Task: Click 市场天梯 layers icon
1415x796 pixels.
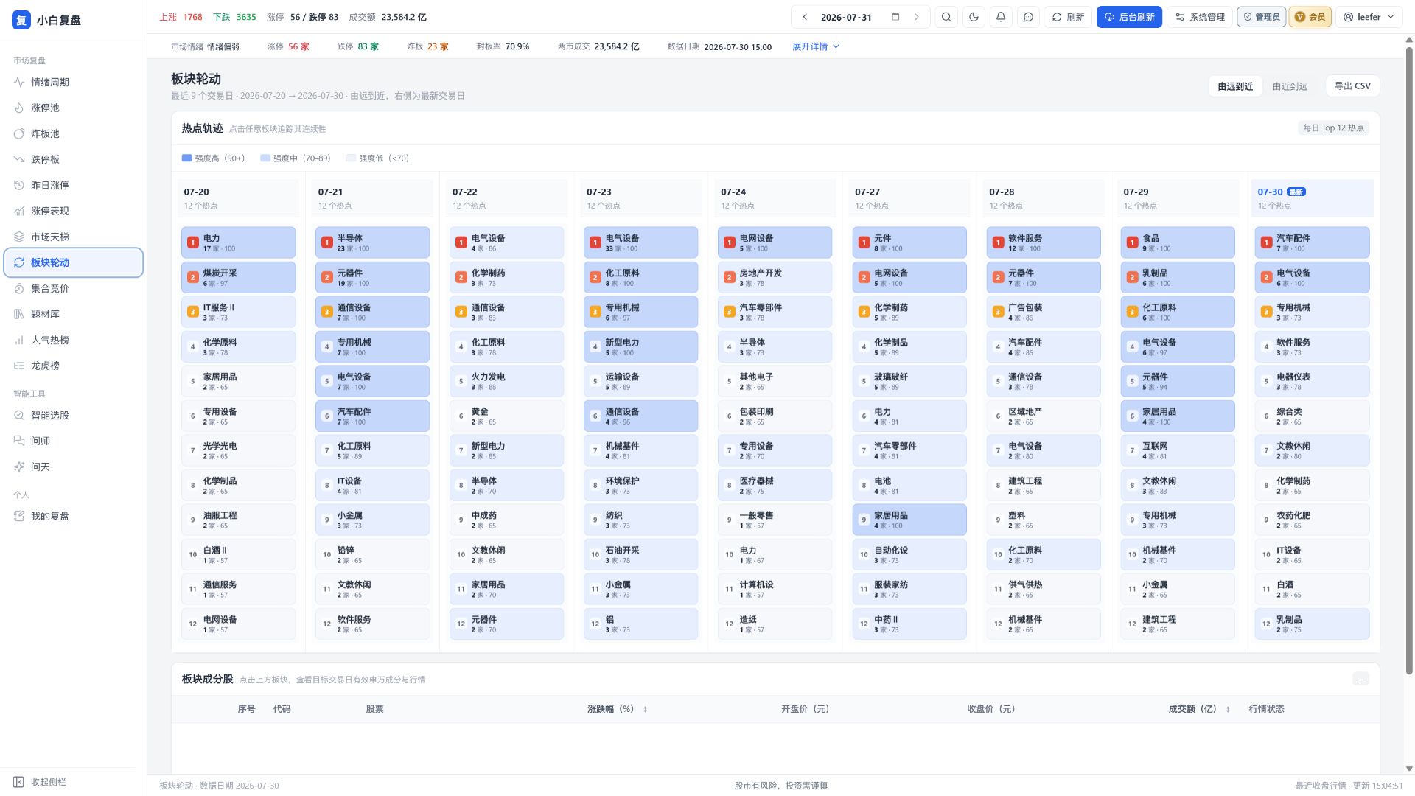Action: click(19, 237)
